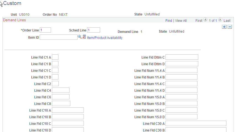Click the Line Fld C30 A field
The width and height of the screenshot is (238, 132).
pos(196,123)
